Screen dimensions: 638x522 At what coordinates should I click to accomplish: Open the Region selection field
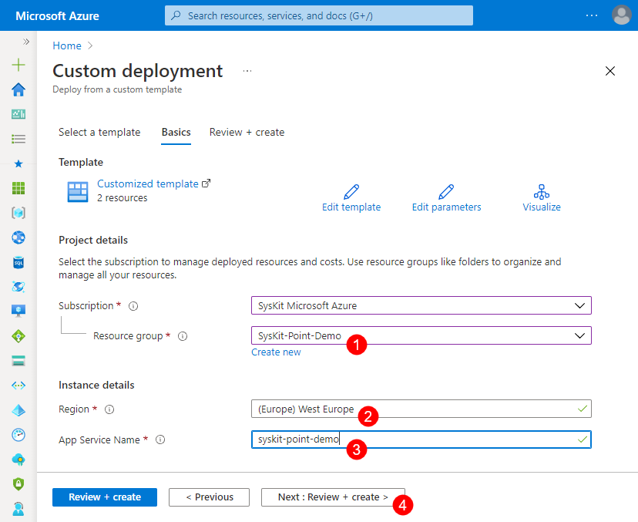tap(421, 409)
